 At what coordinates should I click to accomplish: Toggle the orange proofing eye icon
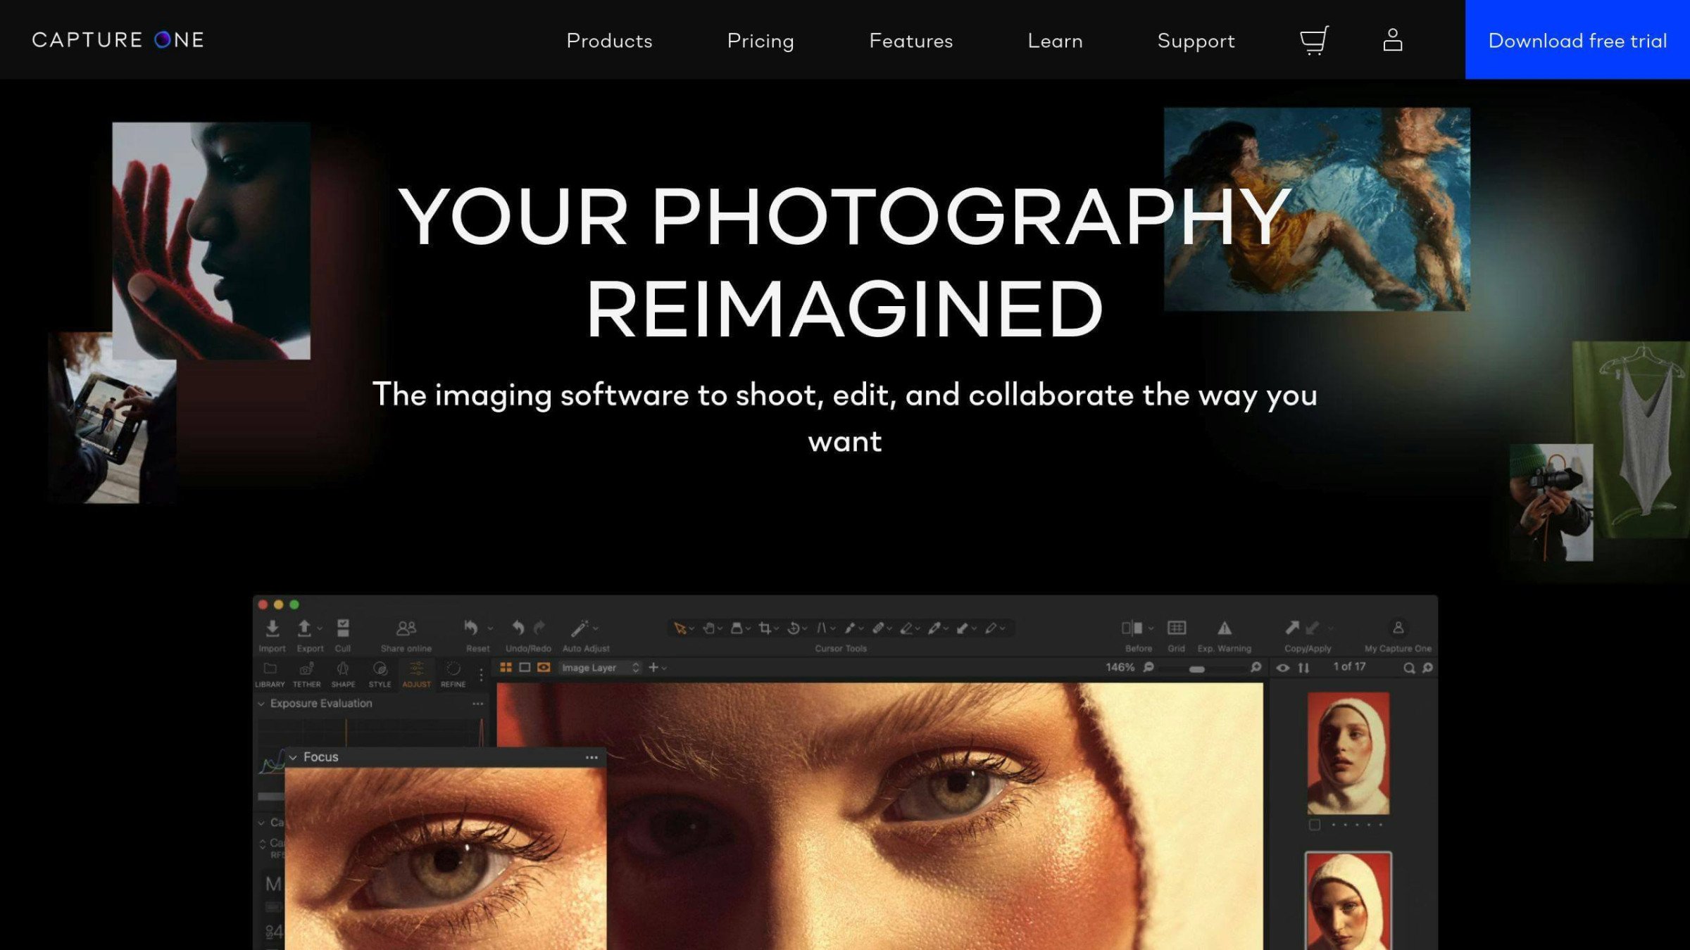[x=544, y=667]
